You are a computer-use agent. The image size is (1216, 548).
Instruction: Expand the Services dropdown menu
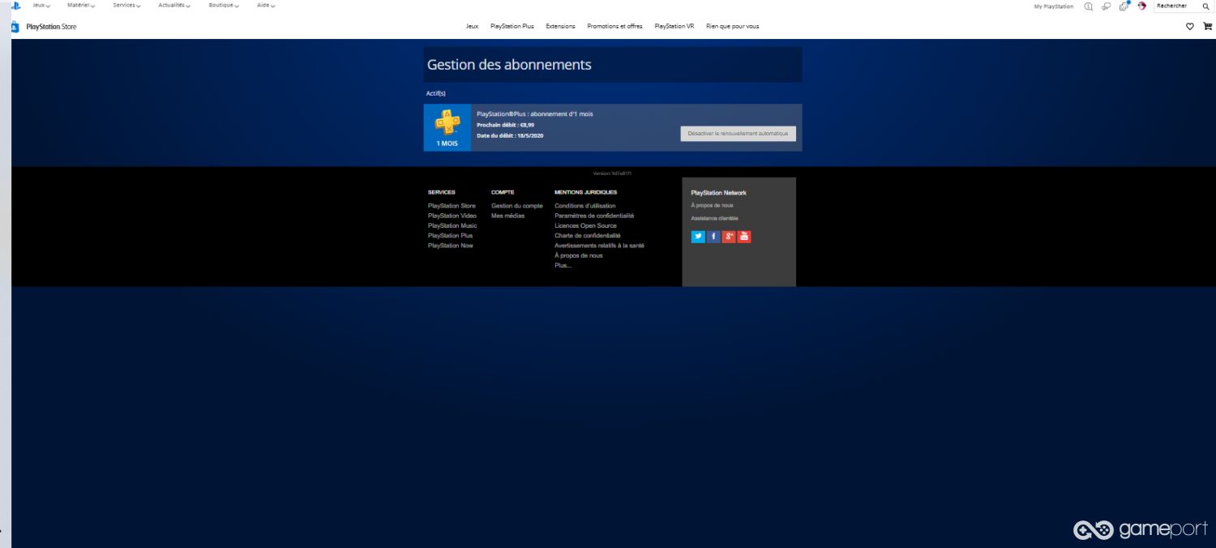[x=126, y=6]
